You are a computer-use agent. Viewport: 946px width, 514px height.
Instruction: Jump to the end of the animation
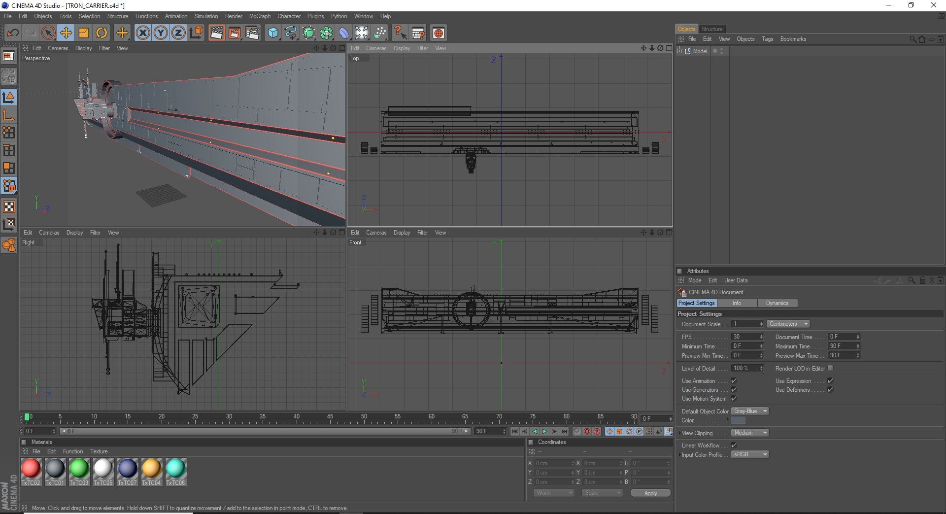point(564,431)
